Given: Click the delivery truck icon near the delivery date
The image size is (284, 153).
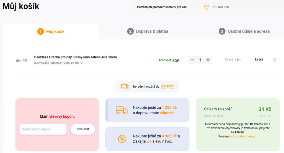Looking at the screenshot, I should tap(125, 87).
